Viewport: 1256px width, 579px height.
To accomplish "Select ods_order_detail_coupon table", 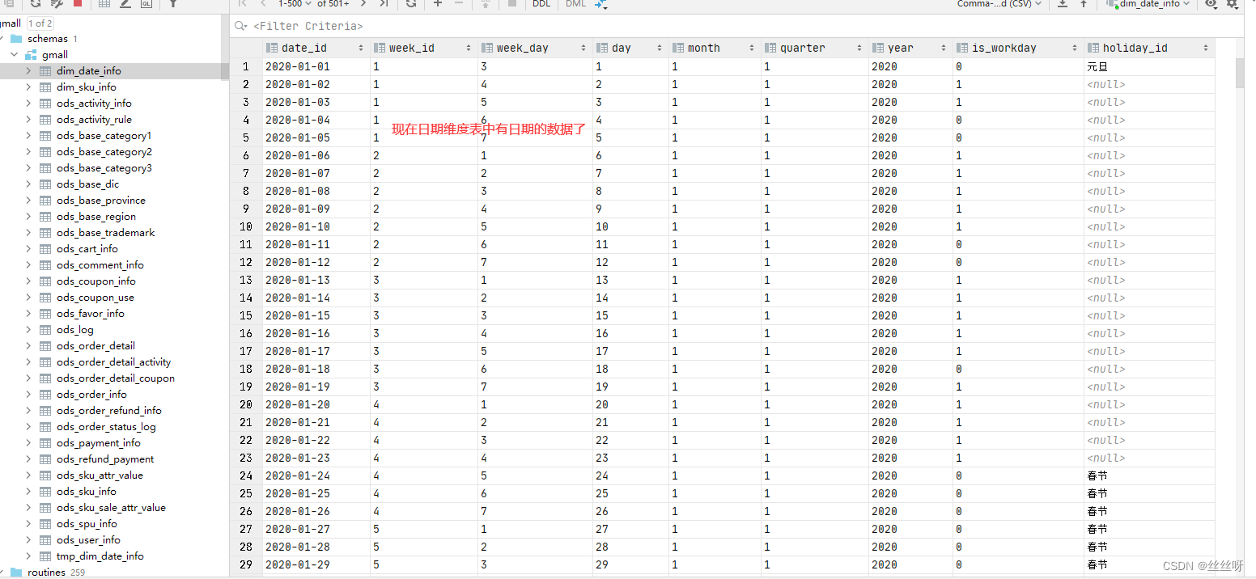I will 116,378.
